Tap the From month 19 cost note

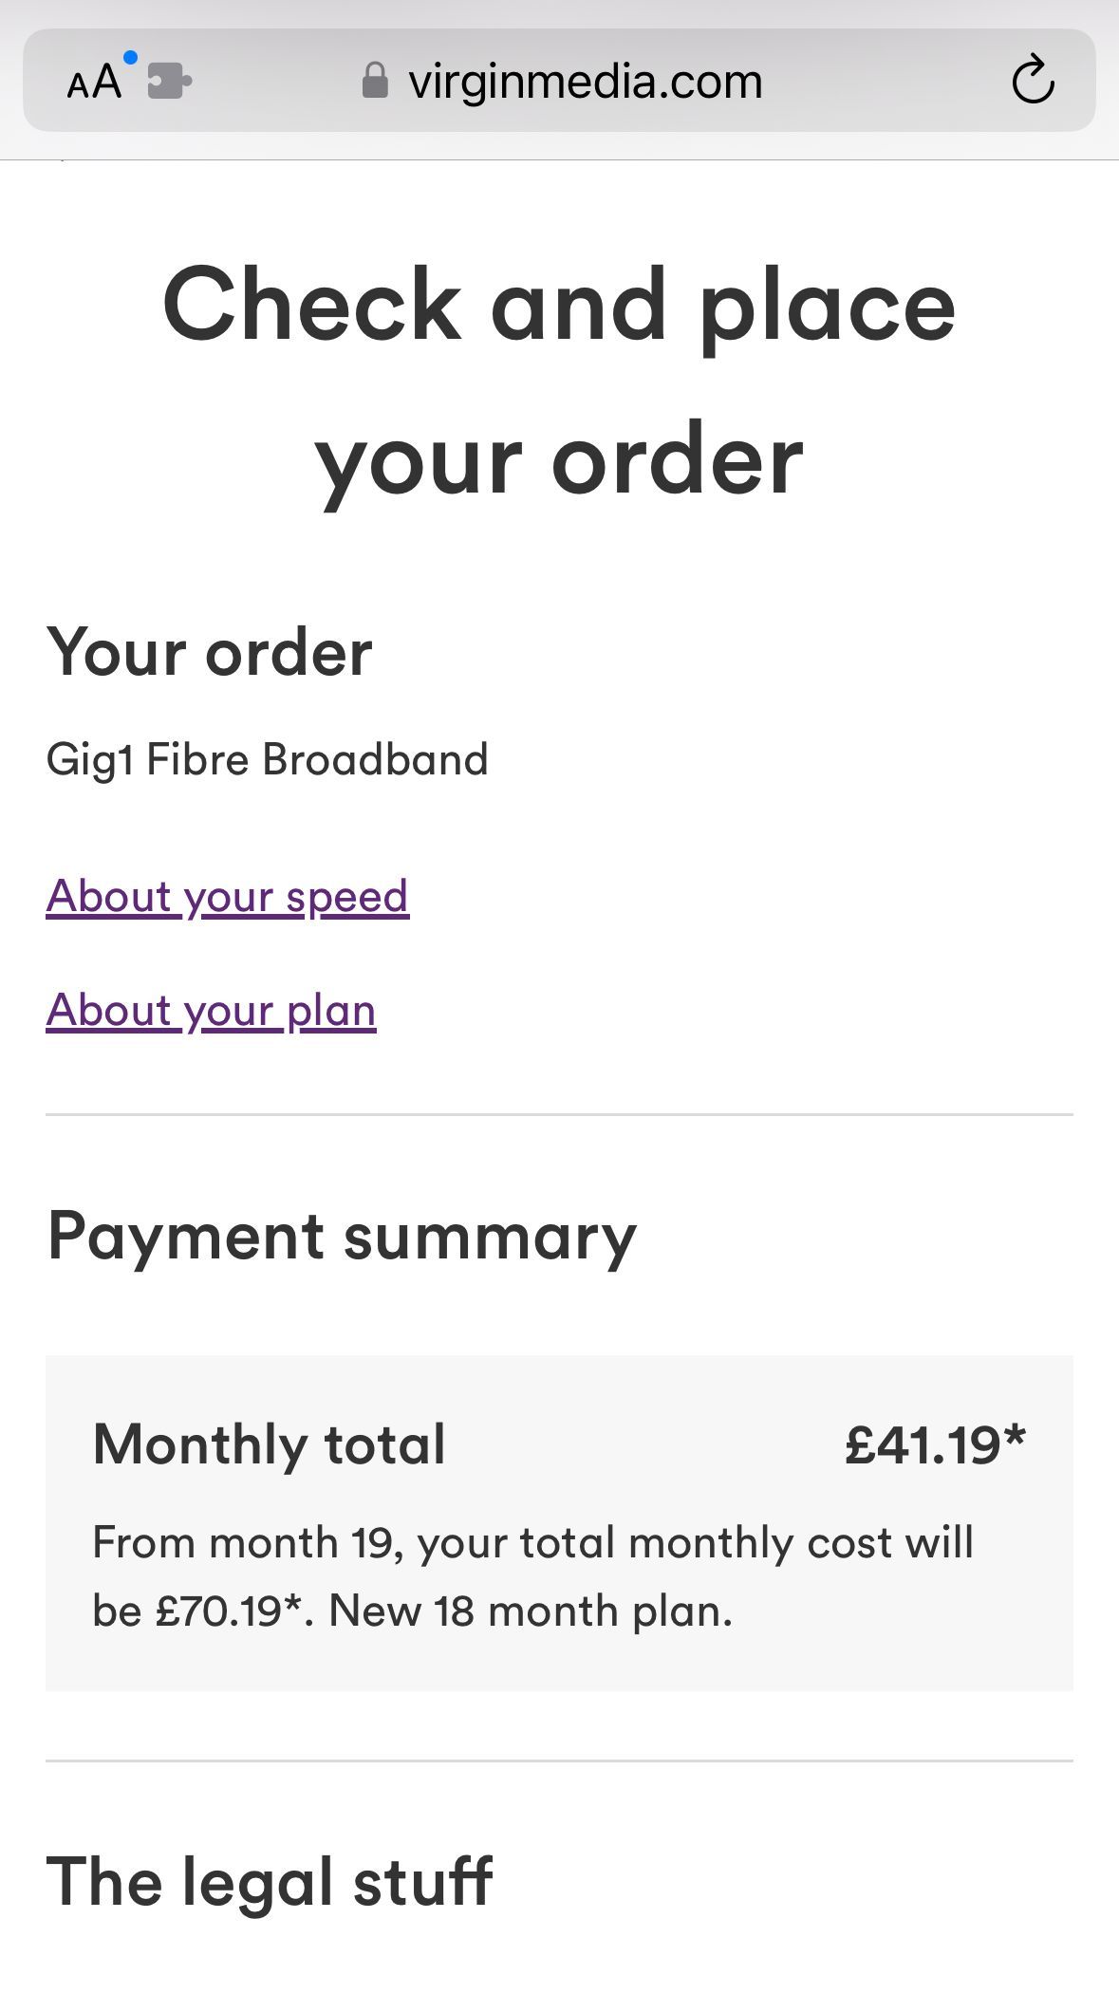pos(532,1576)
